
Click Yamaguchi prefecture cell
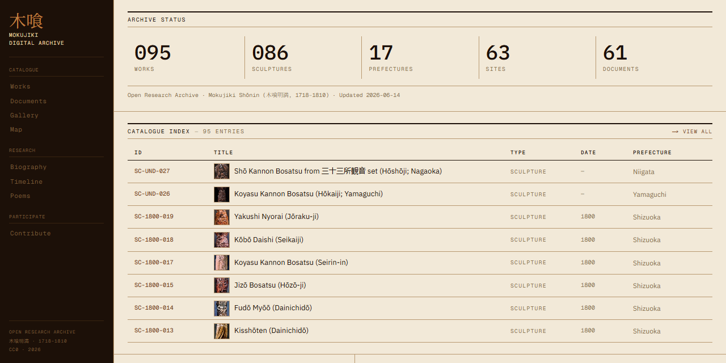tap(649, 195)
